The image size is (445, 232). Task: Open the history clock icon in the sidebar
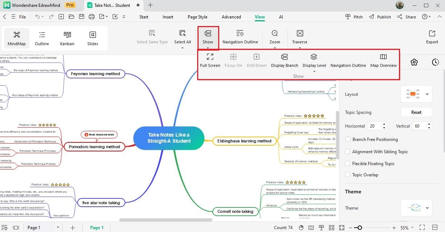click(436, 62)
